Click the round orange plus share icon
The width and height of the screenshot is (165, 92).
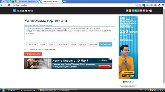click(147, 11)
